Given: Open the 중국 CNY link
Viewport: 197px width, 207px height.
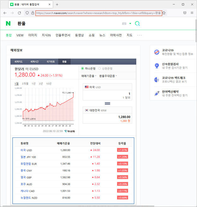Looking at the screenshot, I should click(x=26, y=171).
